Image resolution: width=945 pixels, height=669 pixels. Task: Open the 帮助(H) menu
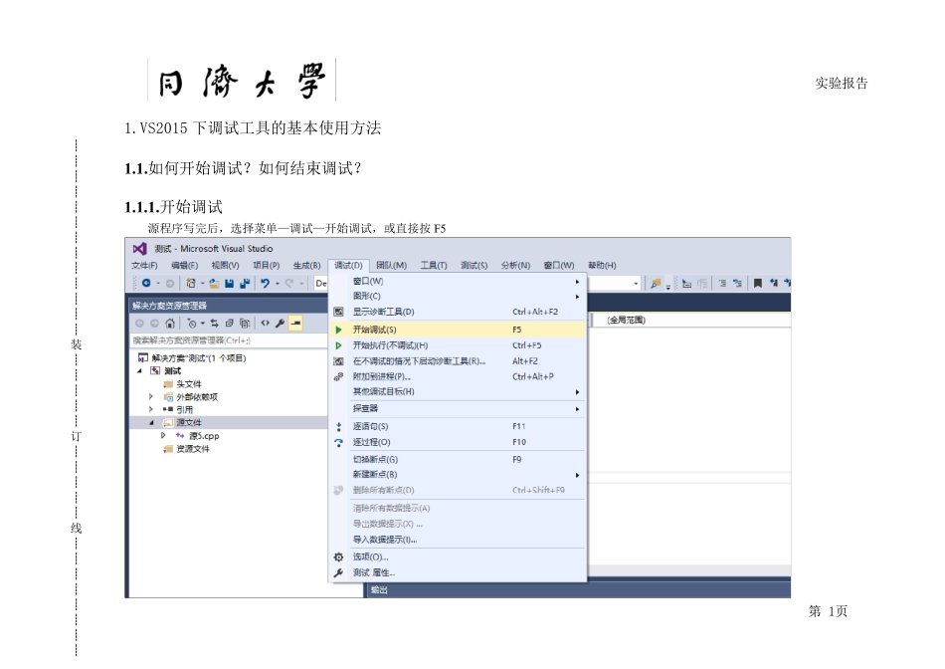tap(602, 266)
